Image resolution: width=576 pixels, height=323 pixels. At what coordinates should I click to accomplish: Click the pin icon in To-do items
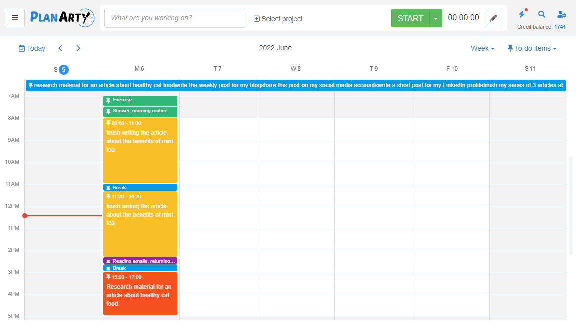[510, 48]
